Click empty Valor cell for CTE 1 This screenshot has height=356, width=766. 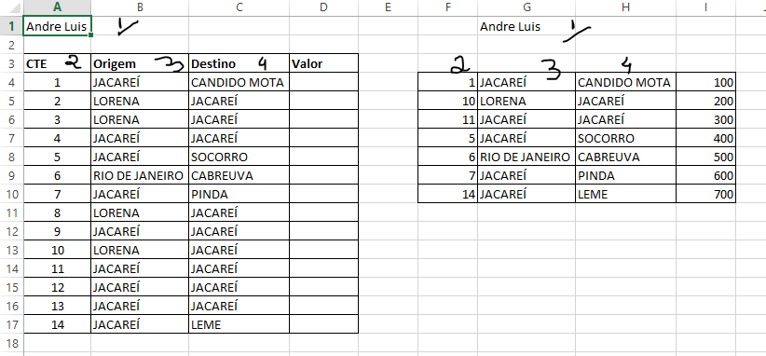click(x=323, y=83)
